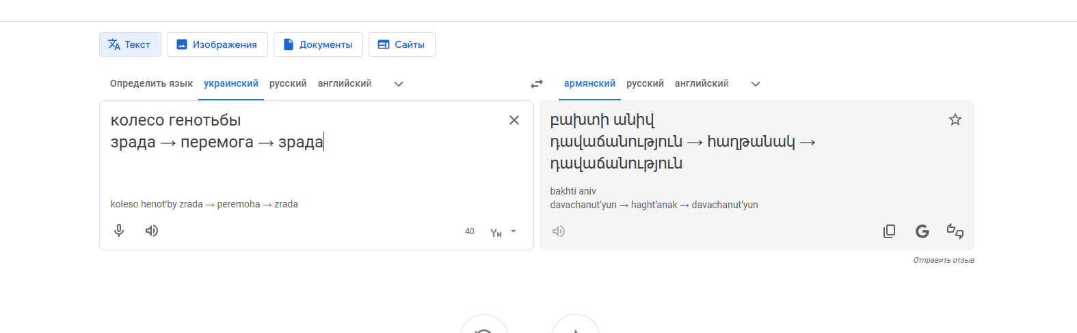Screen dimensions: 1077x333
Task: Switch to Изображения translation mode
Action: (x=217, y=44)
